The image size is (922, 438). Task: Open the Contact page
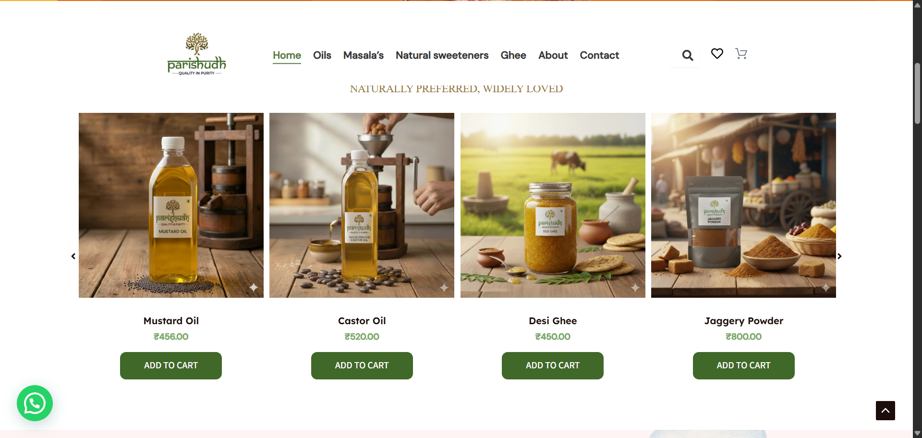pos(599,55)
